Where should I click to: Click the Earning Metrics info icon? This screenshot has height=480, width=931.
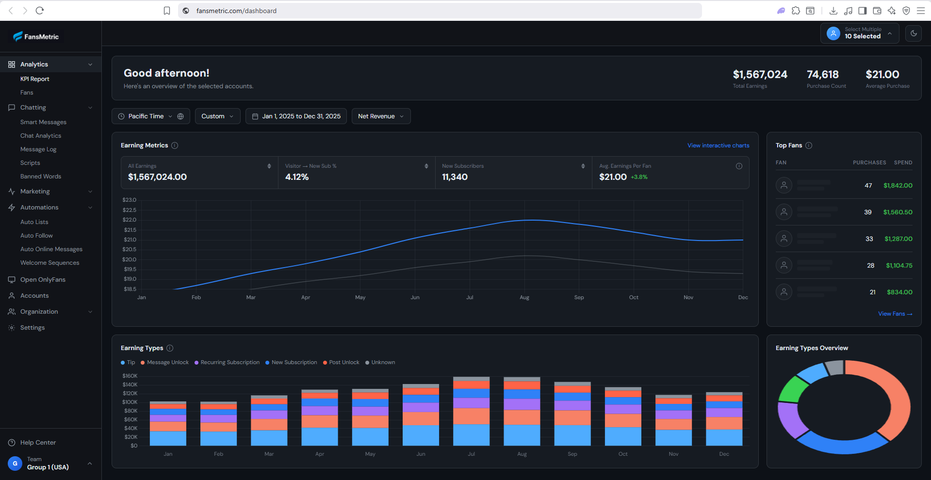point(175,145)
